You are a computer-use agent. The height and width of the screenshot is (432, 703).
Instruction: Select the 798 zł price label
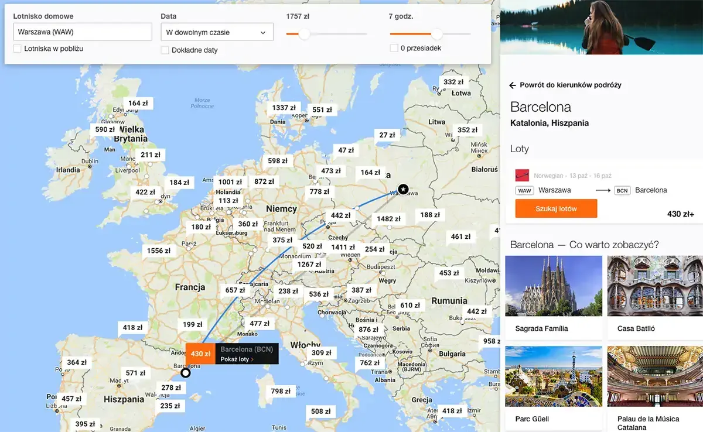(x=281, y=392)
